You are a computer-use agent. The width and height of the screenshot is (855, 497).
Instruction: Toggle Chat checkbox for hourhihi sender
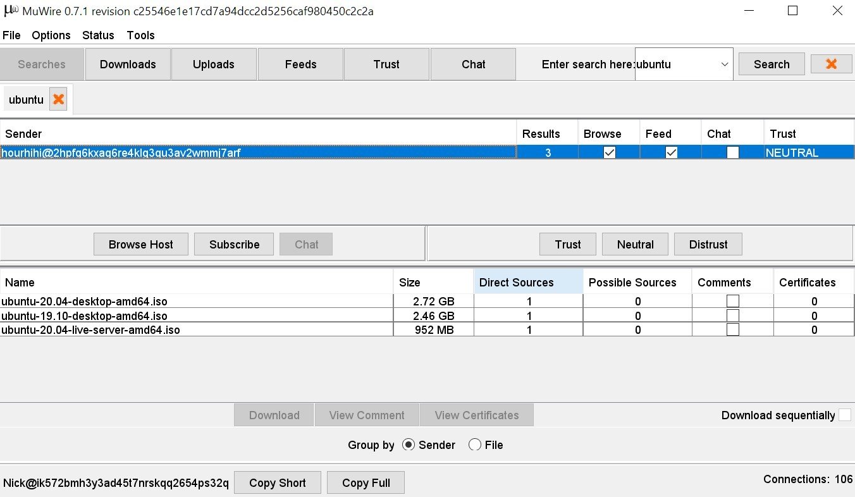coord(733,152)
